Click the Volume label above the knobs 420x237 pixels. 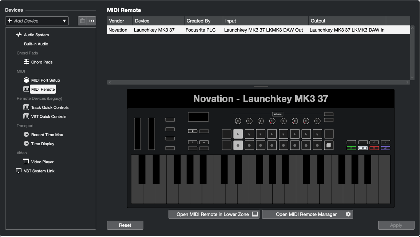click(277, 114)
